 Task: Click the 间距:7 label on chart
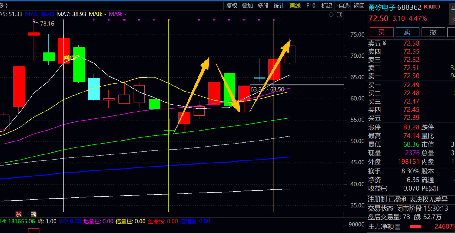click(x=71, y=57)
